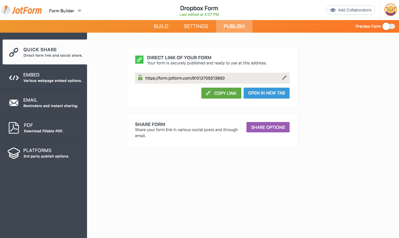Click the 'SHARE FORM' heading

point(150,124)
